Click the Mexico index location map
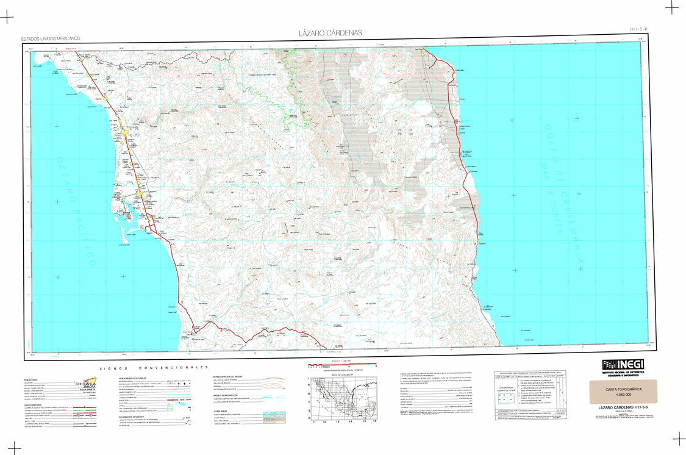 click(x=344, y=398)
